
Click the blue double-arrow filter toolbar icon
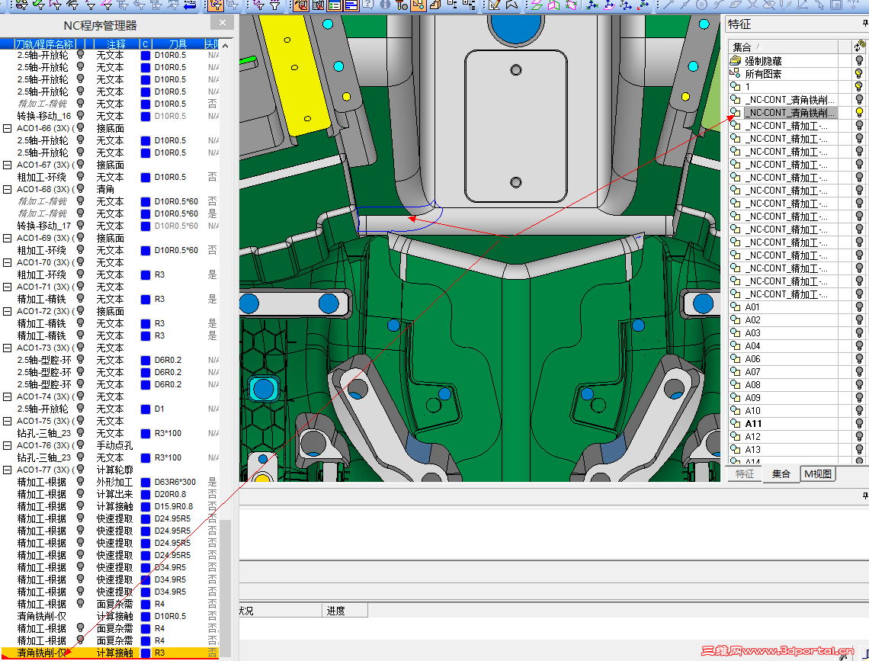(x=189, y=5)
